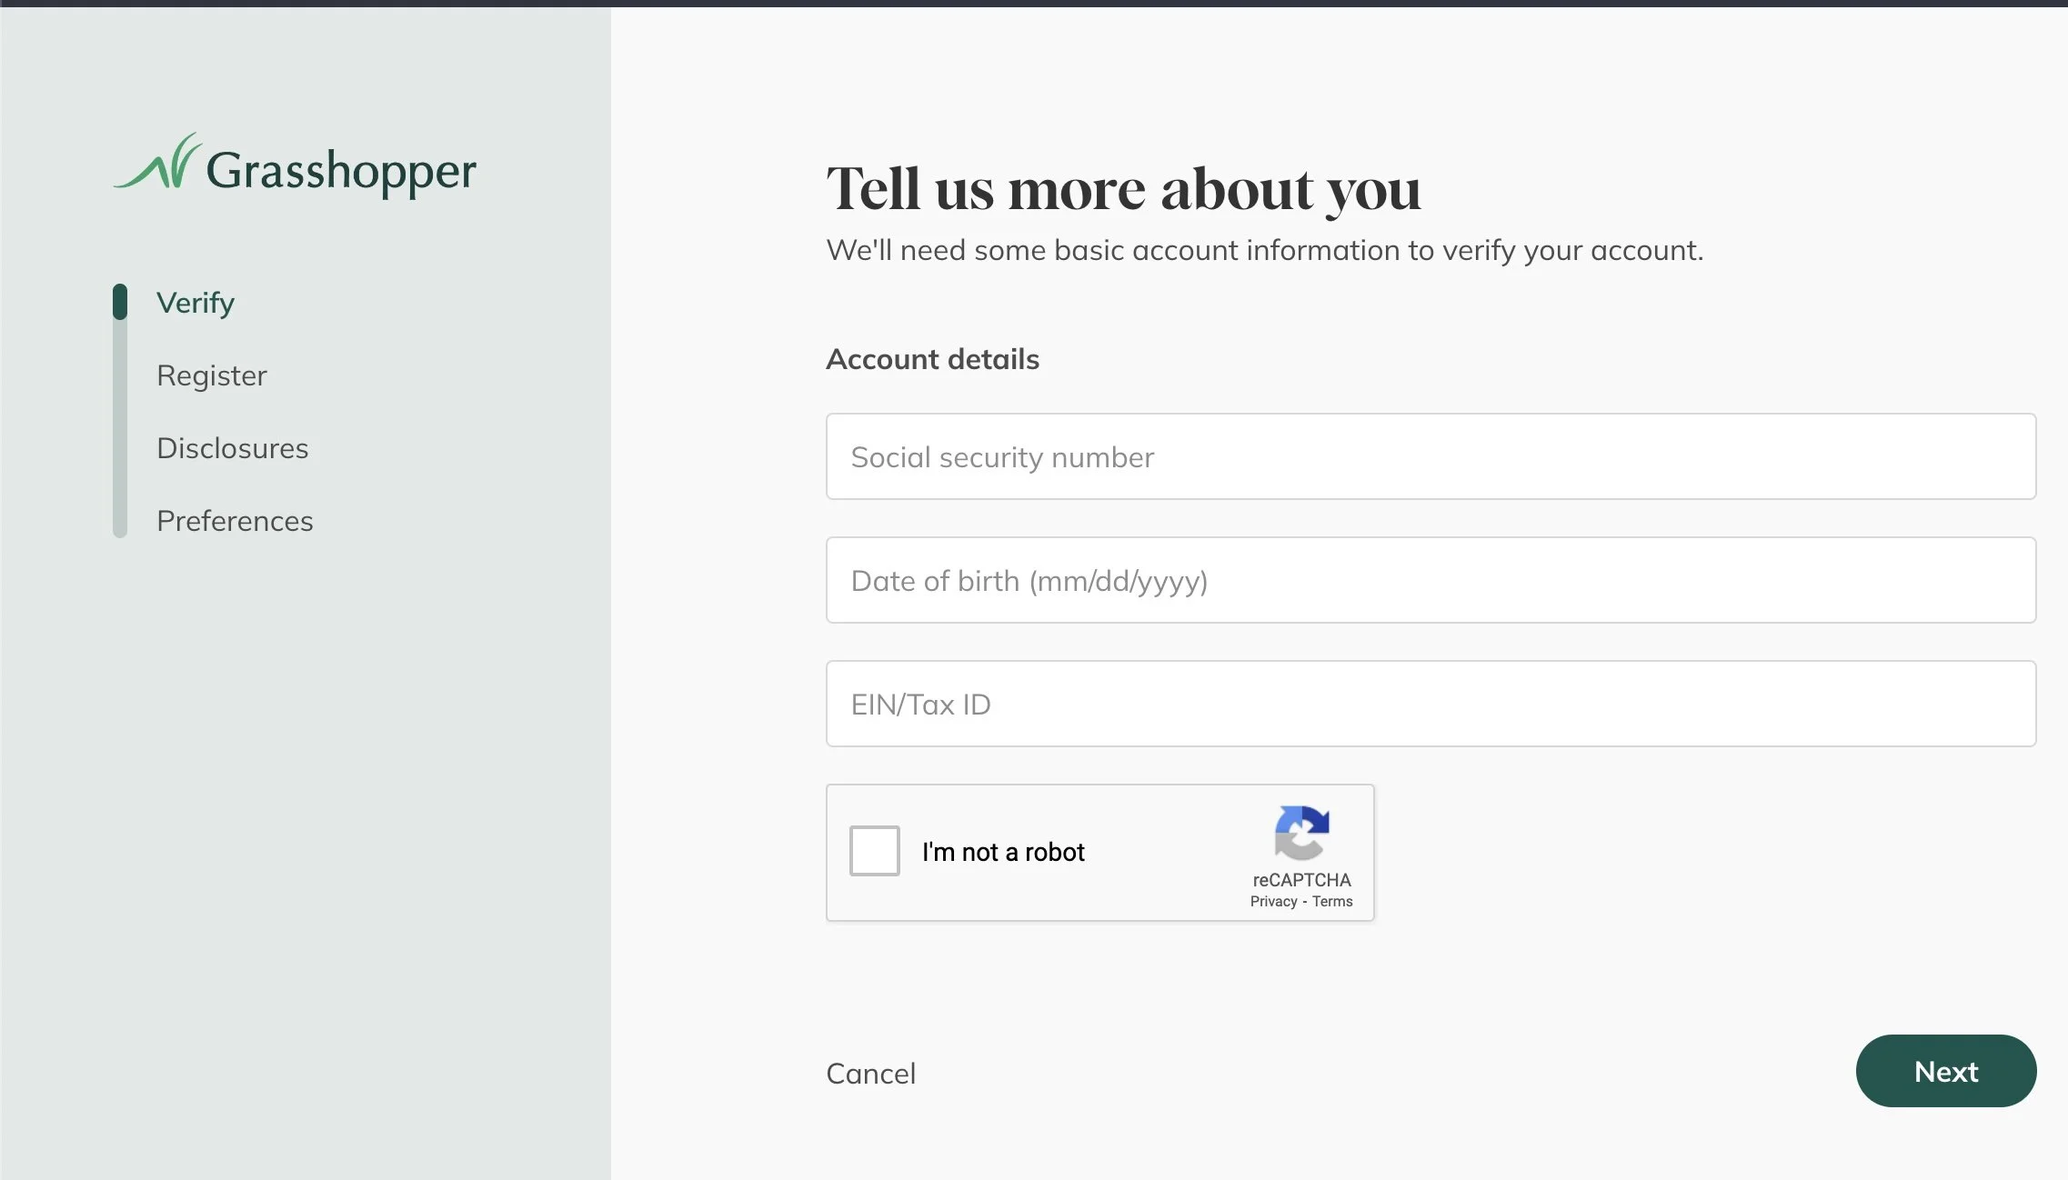Click the active green progress indicator
2068x1180 pixels.
[120, 302]
